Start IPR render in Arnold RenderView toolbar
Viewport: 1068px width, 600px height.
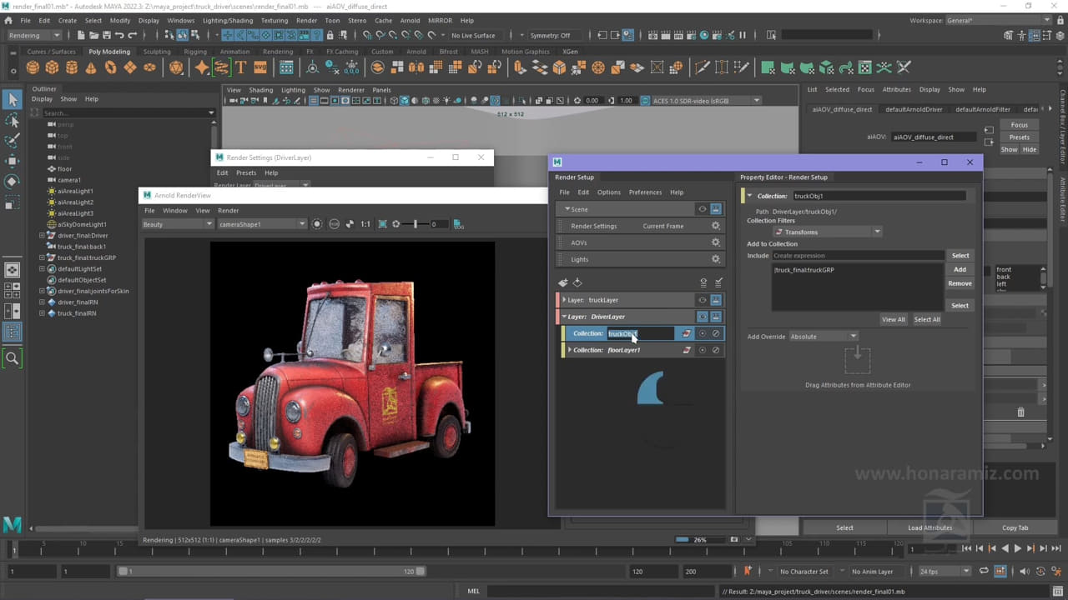317,224
